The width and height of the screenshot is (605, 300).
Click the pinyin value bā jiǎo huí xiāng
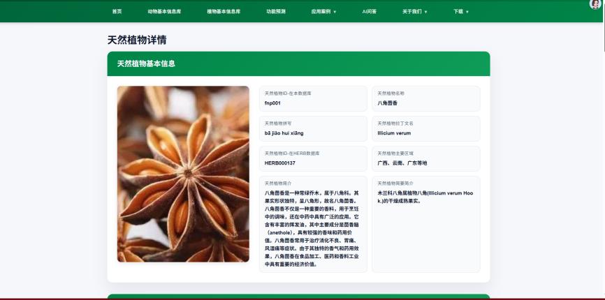tap(284, 133)
